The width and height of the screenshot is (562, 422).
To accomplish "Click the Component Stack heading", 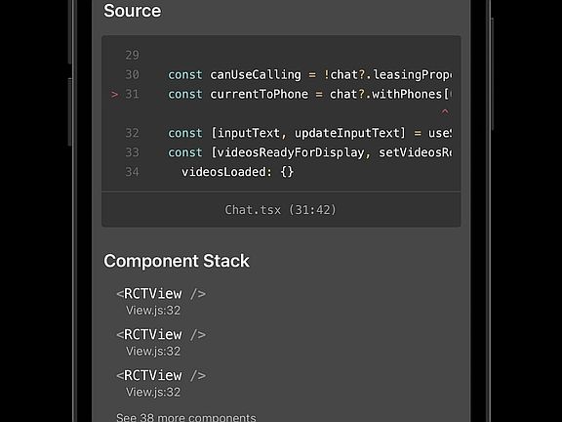I will (x=177, y=261).
